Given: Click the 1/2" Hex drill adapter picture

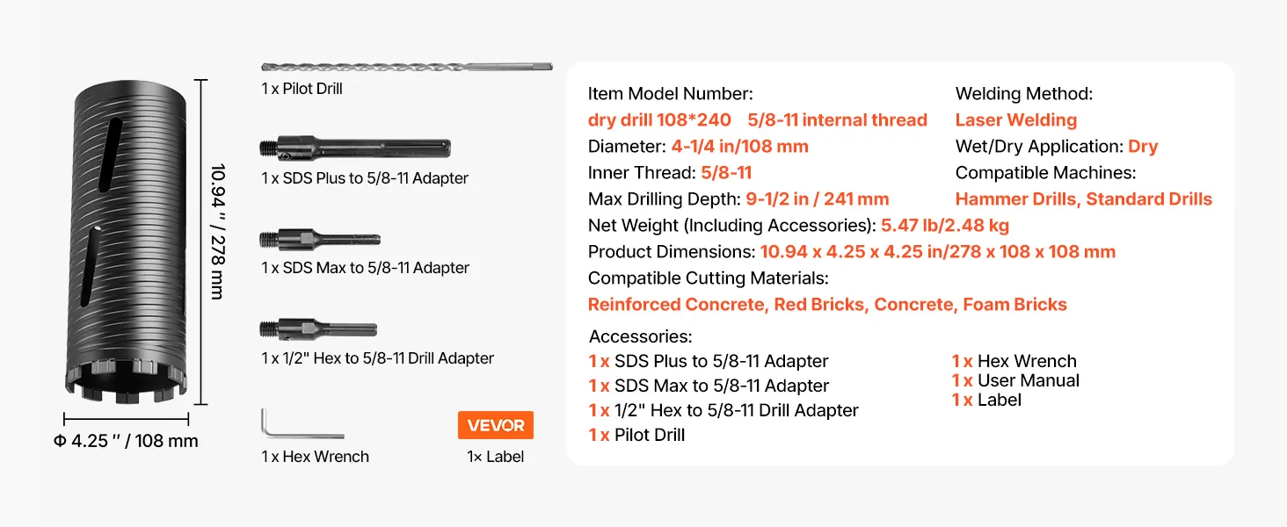Looking at the screenshot, I should (x=318, y=329).
